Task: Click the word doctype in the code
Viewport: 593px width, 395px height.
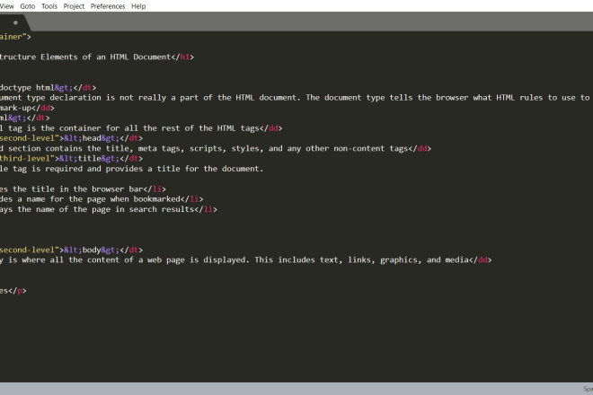Action: click(18, 87)
